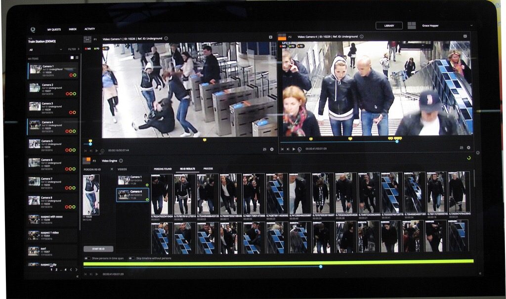506x299 pixels.
Task: Skip to previous frame in Camera 4 player
Action: pyautogui.click(x=282, y=149)
